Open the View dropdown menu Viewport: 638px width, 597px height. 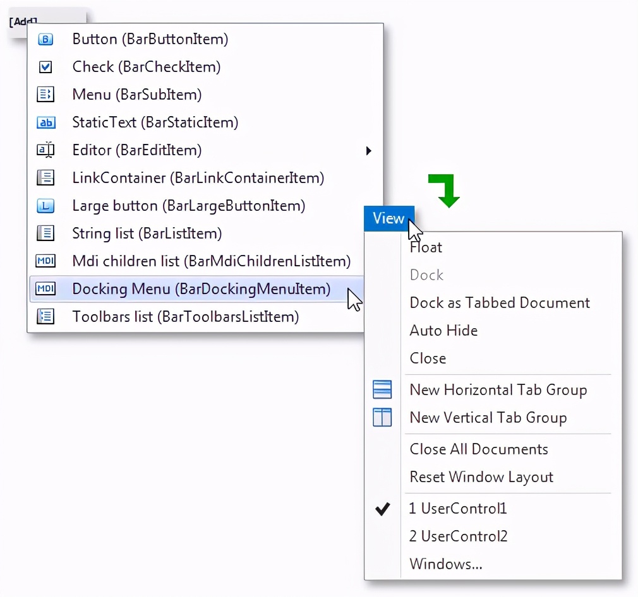[x=388, y=218]
